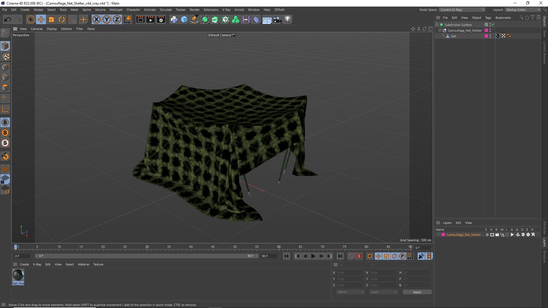
Task: Open the Cameras viewport menu
Action: coord(37,29)
